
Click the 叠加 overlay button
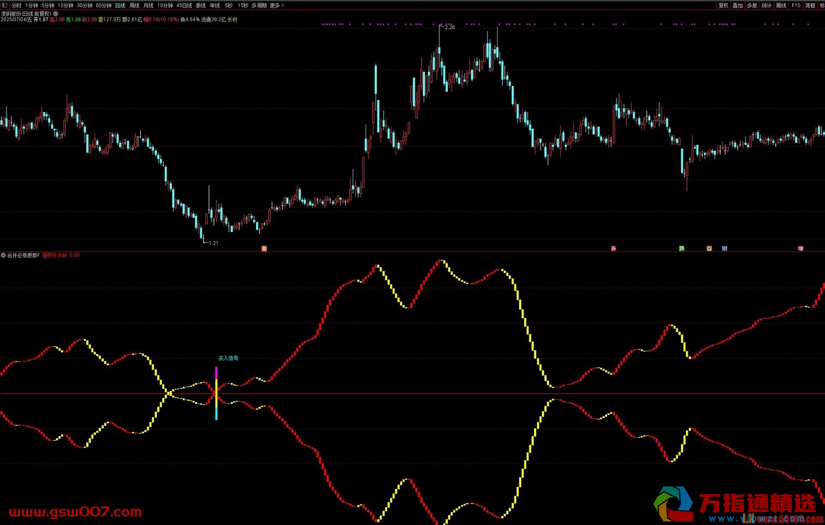point(738,6)
